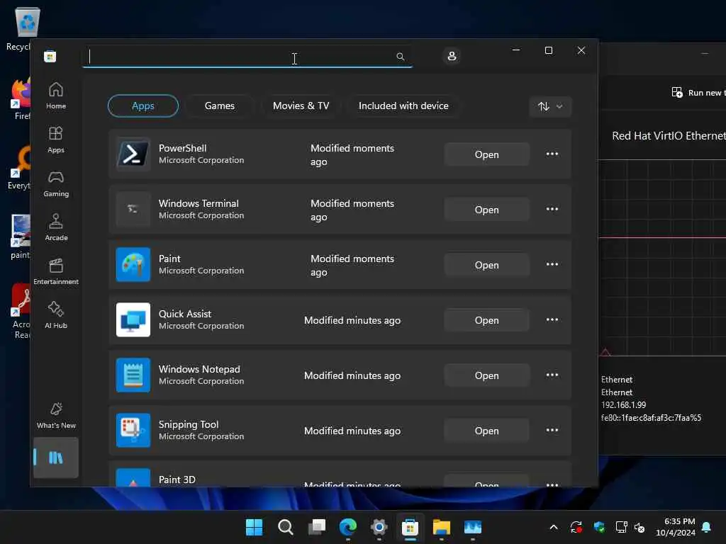Open Snipping Tool with its Open button
This screenshot has width=726, height=544.
pos(486,431)
